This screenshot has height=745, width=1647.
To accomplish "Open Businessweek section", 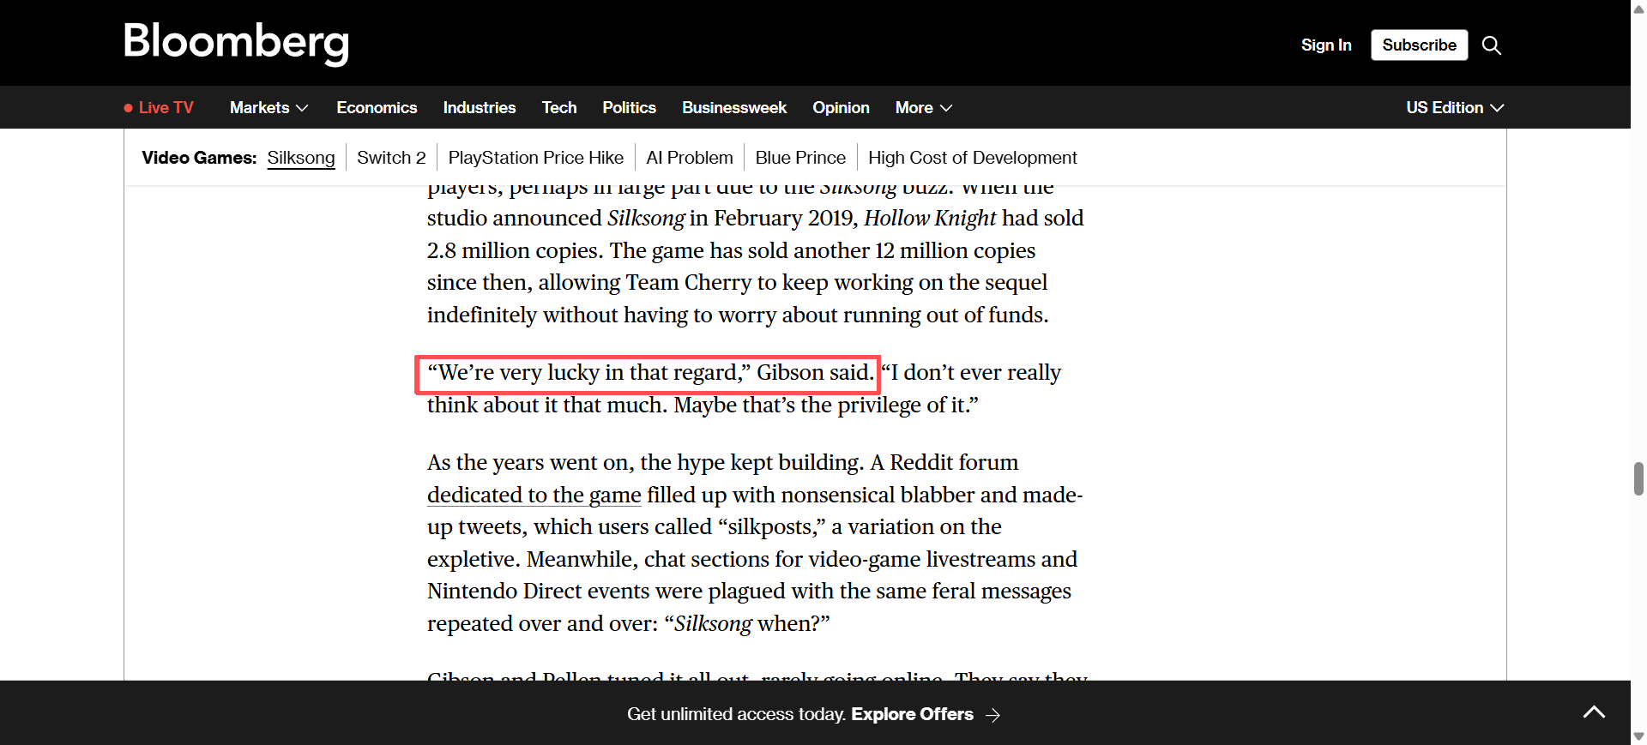I will pos(734,108).
